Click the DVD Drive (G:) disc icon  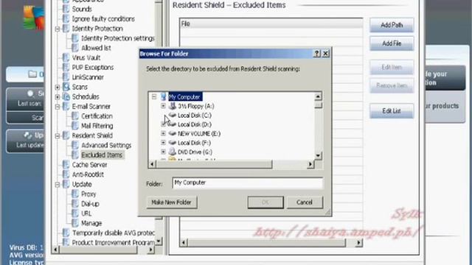[172, 152]
